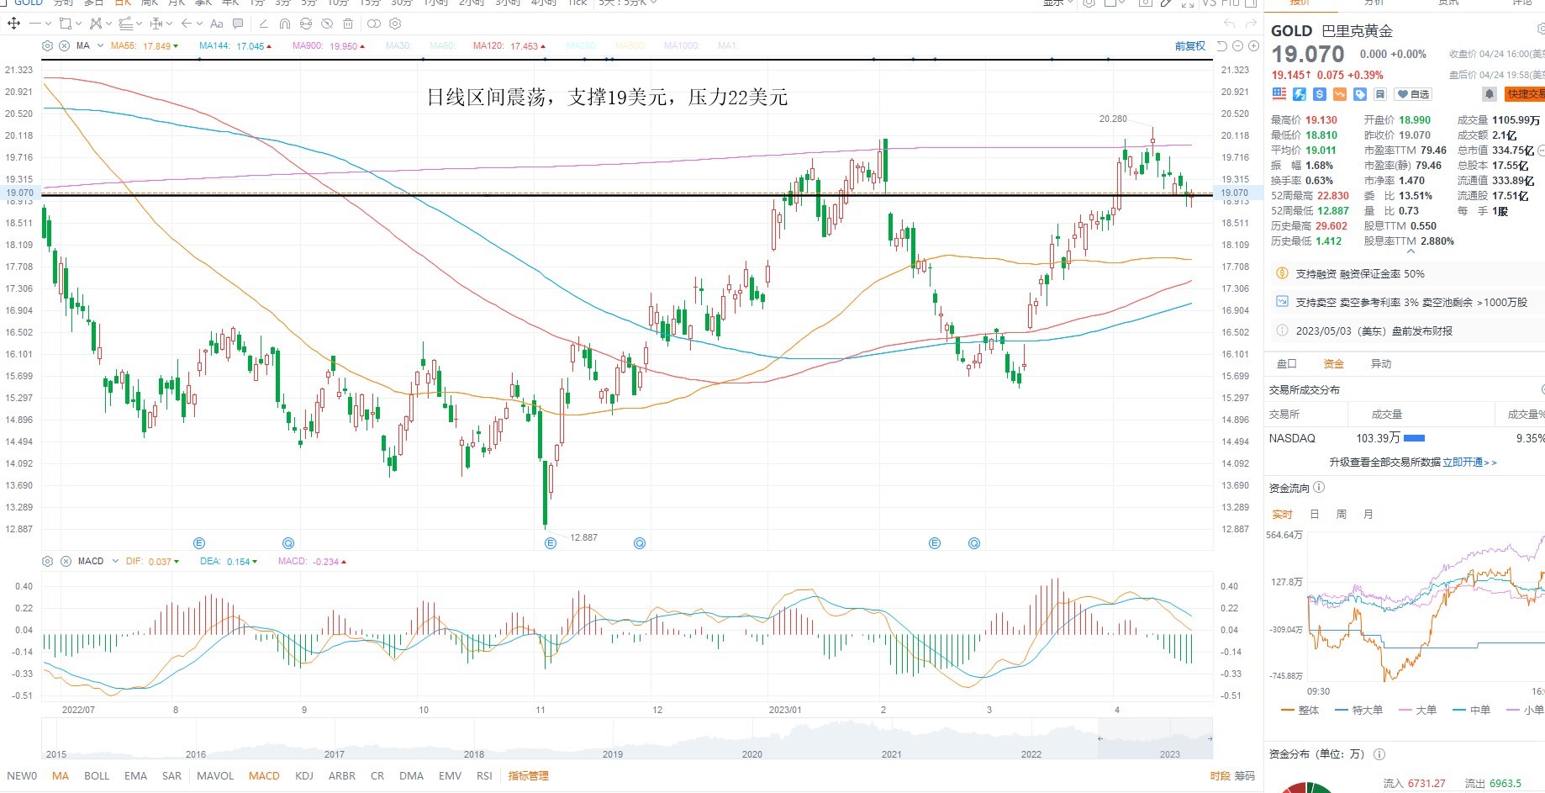Expand the MA indicator dropdown arrow
The width and height of the screenshot is (1545, 793).
click(100, 45)
